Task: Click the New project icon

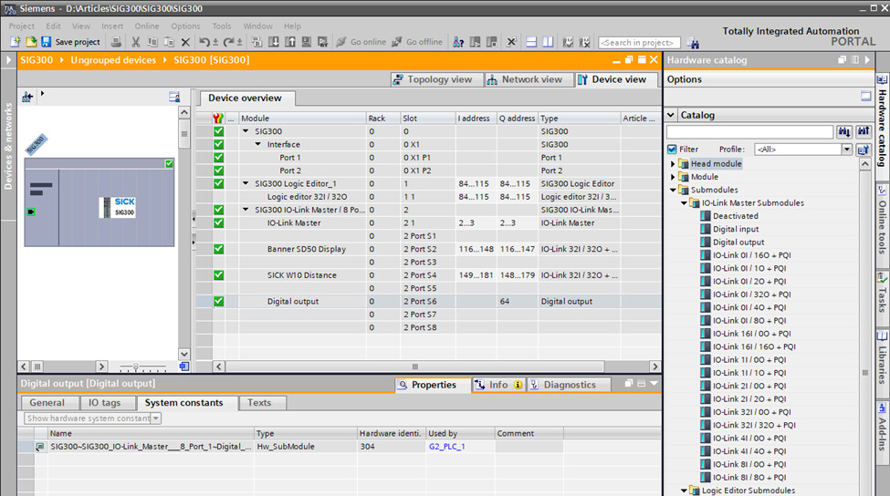Action: [x=16, y=42]
